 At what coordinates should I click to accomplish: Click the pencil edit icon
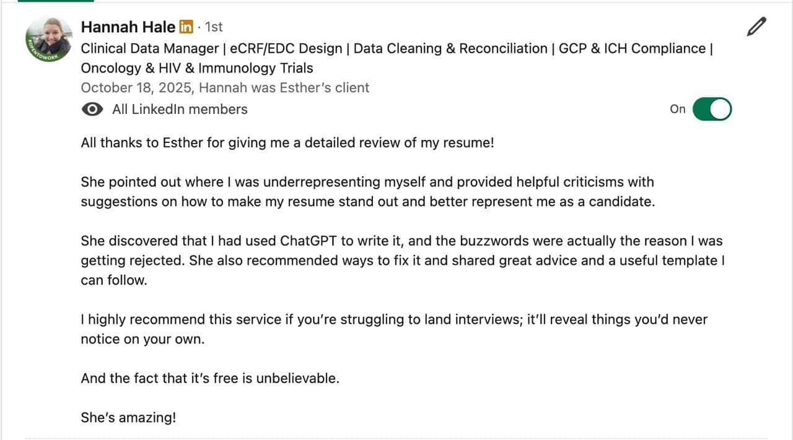click(x=756, y=27)
